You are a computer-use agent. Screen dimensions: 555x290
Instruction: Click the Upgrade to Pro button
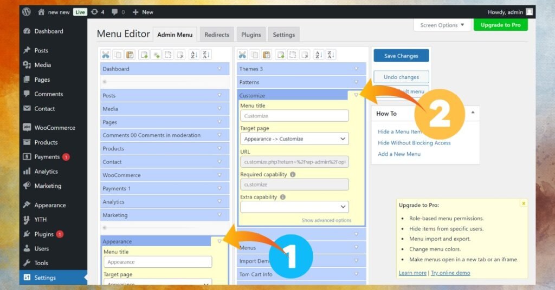(500, 25)
